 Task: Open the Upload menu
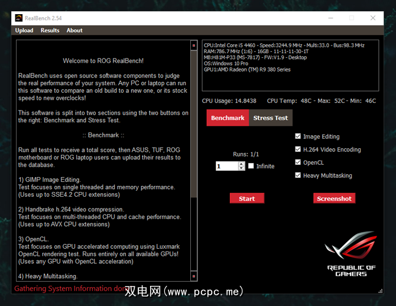(24, 30)
